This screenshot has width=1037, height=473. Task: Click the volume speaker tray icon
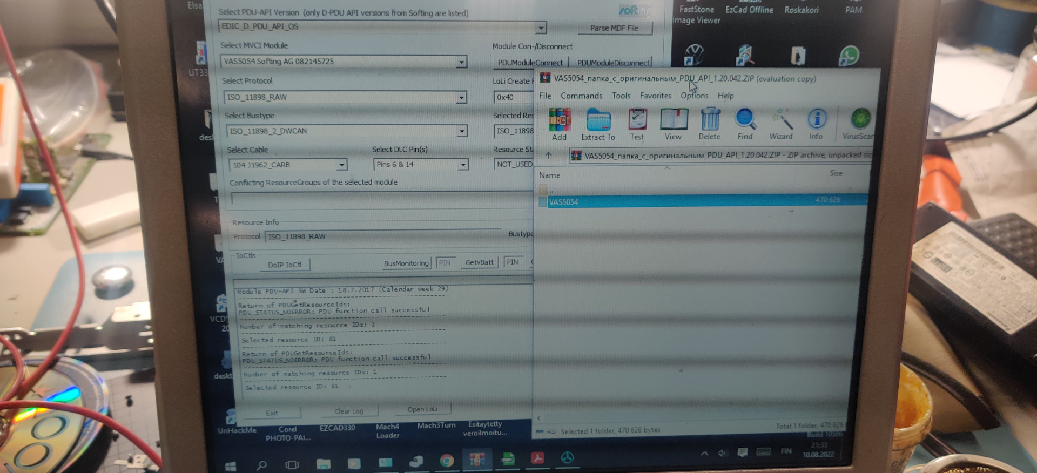pyautogui.click(x=722, y=453)
